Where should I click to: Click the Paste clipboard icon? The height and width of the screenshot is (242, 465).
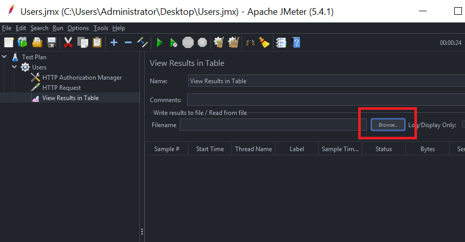(x=97, y=43)
